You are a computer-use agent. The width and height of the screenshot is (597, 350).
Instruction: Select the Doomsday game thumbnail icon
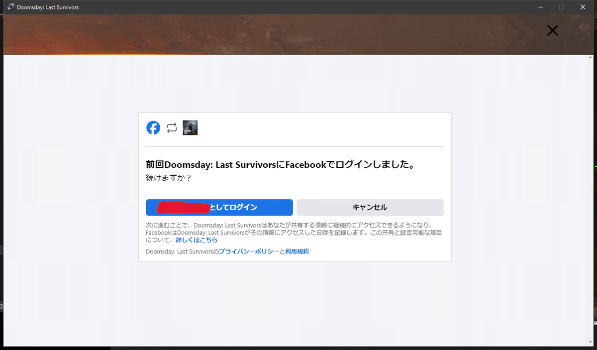tap(190, 128)
